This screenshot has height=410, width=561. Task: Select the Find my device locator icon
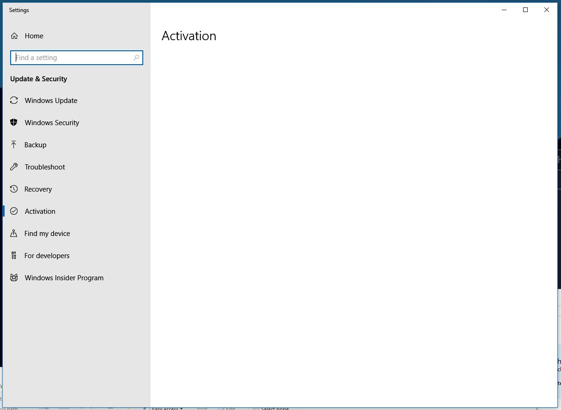[x=14, y=233]
